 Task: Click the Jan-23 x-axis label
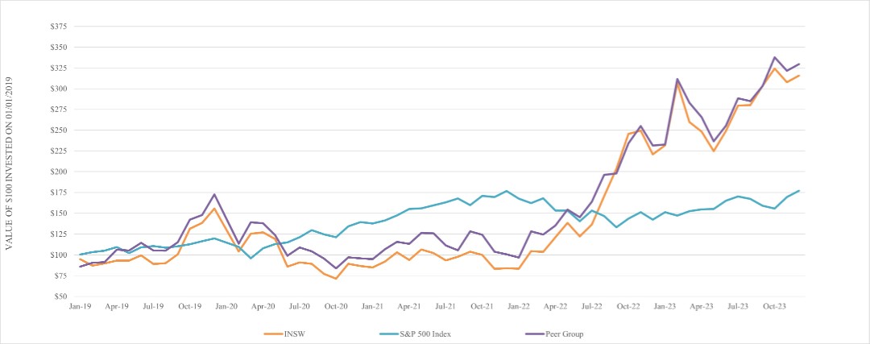click(665, 306)
